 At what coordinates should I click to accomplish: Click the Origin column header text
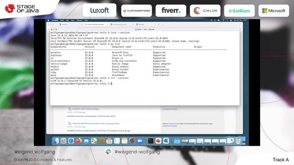[198, 47]
